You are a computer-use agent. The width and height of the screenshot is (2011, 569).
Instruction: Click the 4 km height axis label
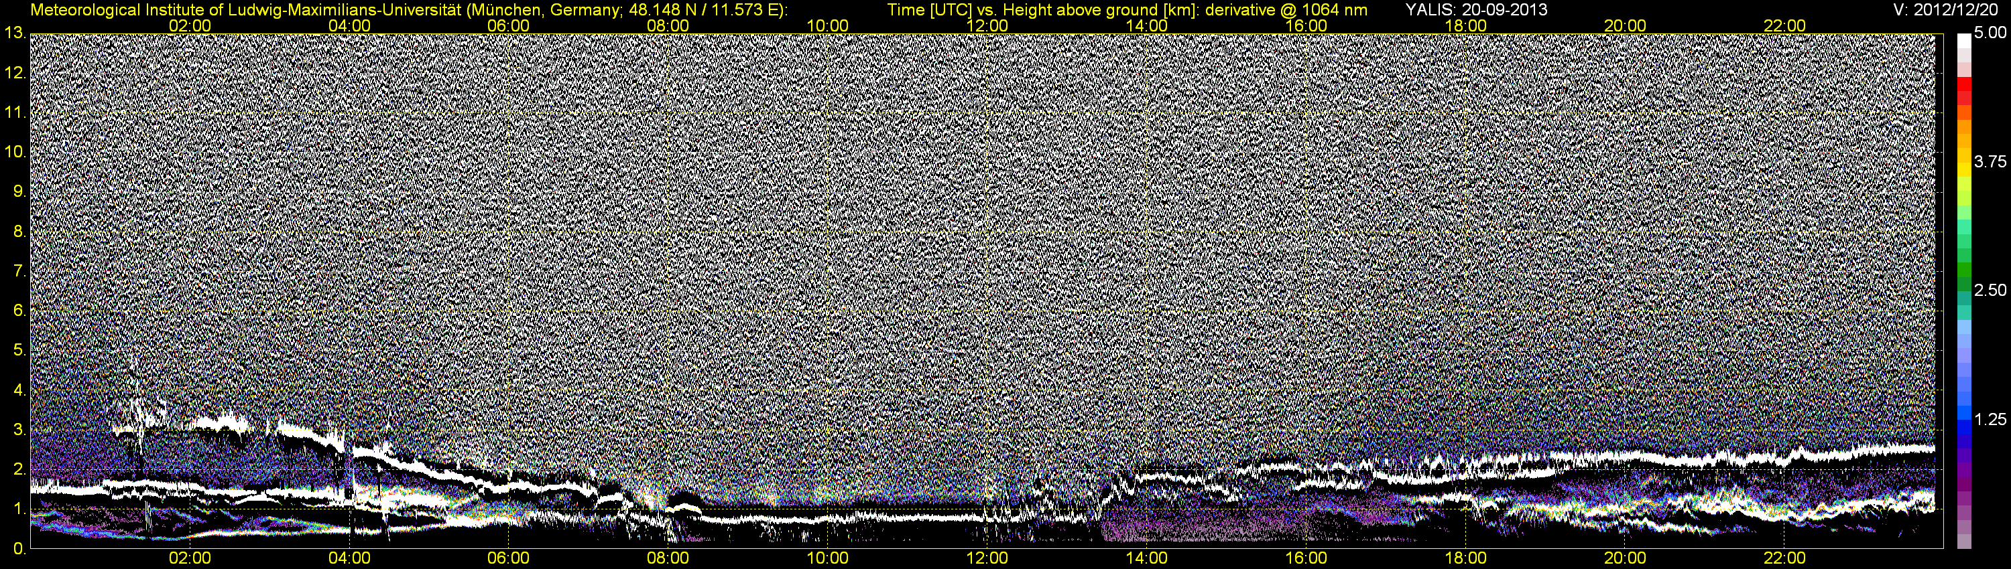click(19, 390)
